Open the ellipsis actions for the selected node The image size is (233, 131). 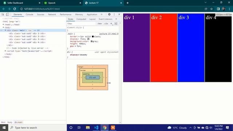tap(1, 30)
